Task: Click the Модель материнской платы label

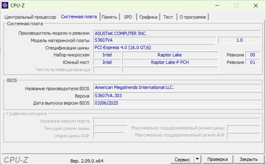Action: (60, 41)
